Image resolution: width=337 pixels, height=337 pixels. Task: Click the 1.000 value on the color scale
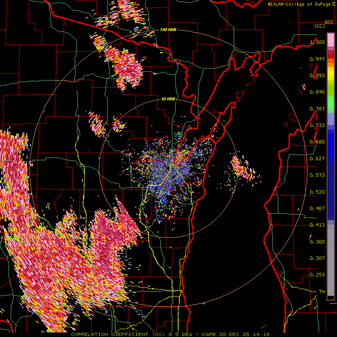click(317, 42)
